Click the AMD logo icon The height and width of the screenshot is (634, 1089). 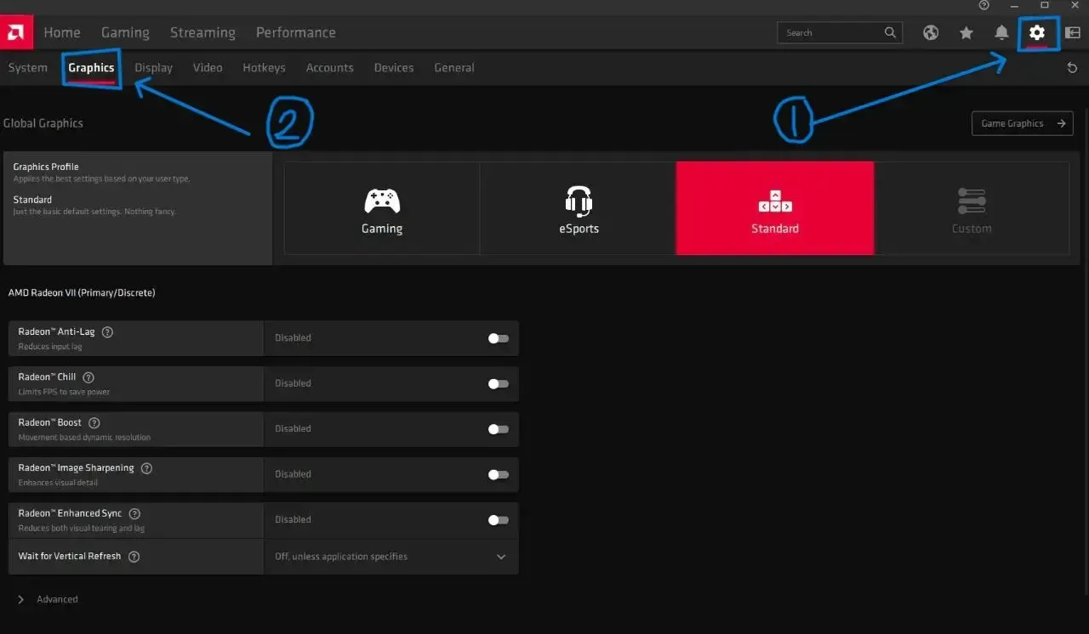[16, 32]
